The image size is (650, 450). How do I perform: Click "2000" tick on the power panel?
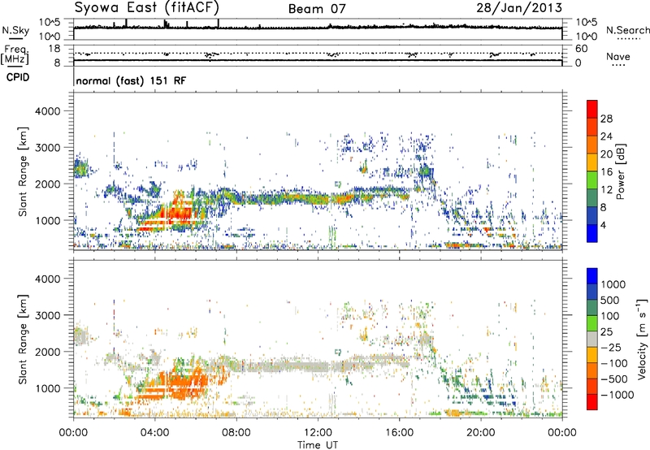47,184
